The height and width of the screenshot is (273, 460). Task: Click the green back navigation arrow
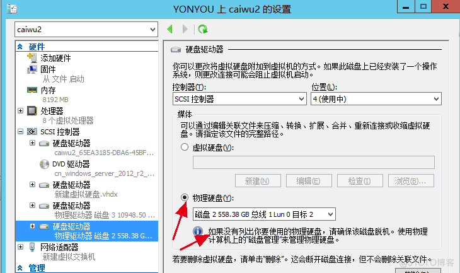click(x=170, y=29)
